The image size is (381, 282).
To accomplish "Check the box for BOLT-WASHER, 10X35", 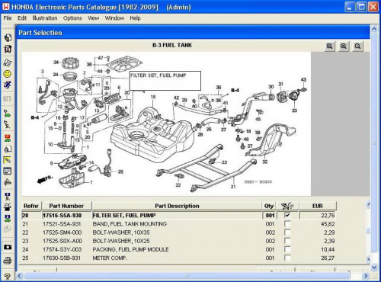I will (287, 232).
